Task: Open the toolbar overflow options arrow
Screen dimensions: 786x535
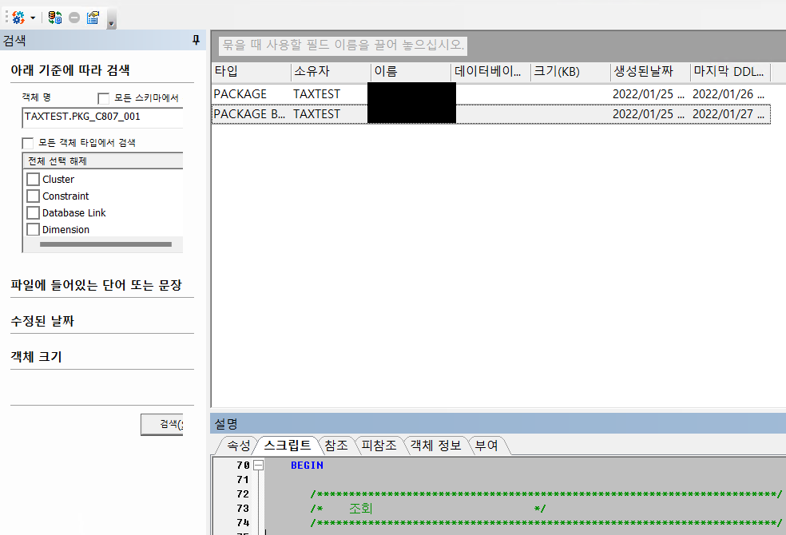Action: coord(111,22)
